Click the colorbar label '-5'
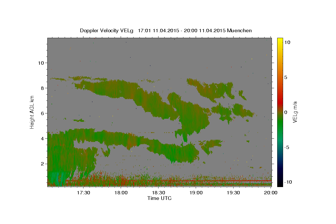 (286, 147)
